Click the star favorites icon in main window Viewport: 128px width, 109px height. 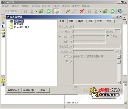point(4,18)
